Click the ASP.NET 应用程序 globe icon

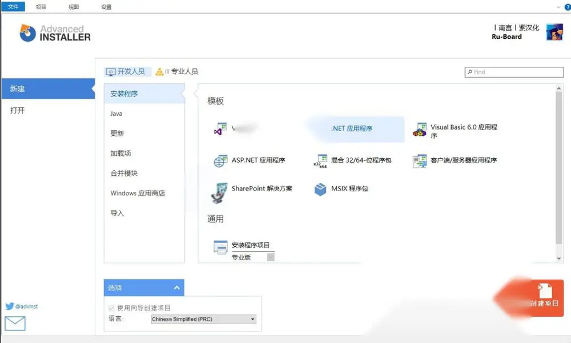click(220, 161)
